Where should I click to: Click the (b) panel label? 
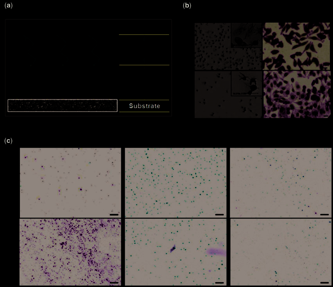tap(187, 7)
